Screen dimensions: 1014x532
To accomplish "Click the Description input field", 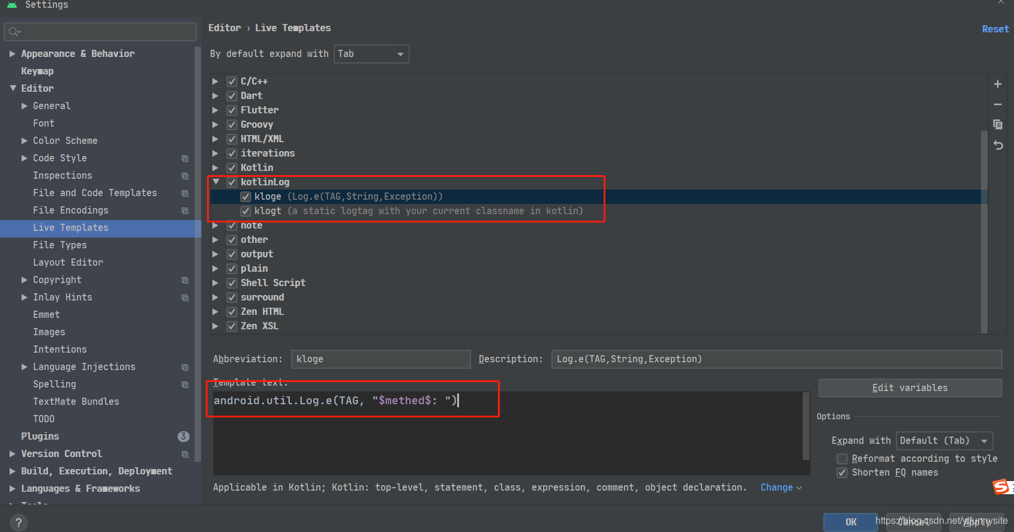I will 776,359.
